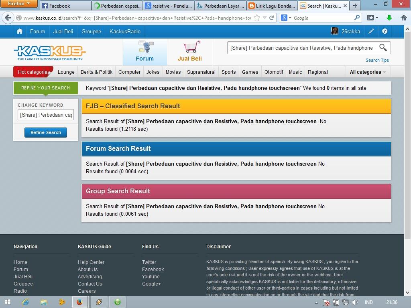
Task: Click the 26rakka username
Action: click(x=351, y=31)
